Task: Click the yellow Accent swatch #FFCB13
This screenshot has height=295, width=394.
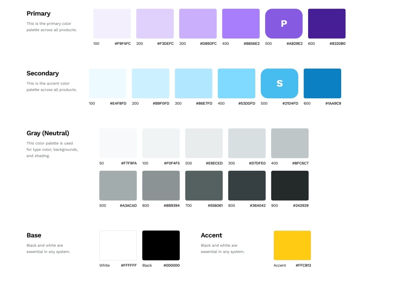Action: [x=292, y=245]
